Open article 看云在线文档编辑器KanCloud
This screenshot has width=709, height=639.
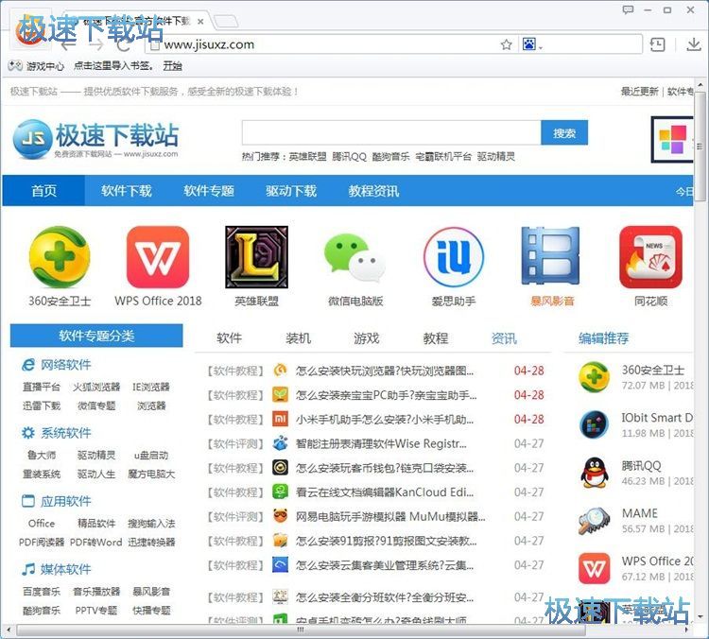pyautogui.click(x=385, y=492)
